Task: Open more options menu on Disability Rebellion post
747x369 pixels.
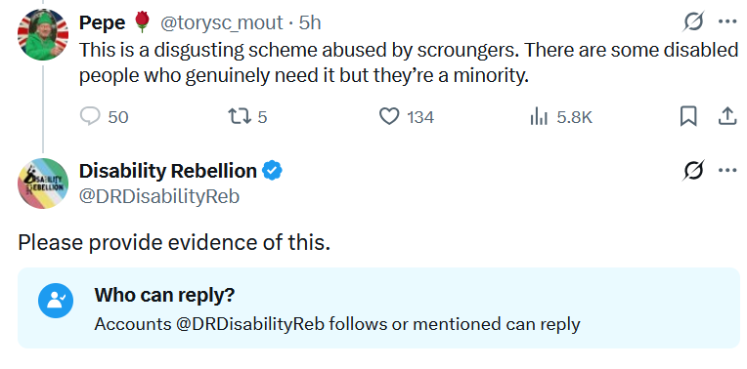Action: [727, 170]
